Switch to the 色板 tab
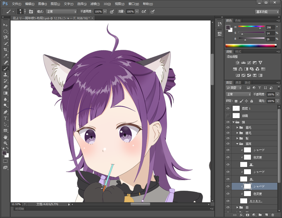The height and width of the screenshot is (218, 282). click(x=238, y=20)
